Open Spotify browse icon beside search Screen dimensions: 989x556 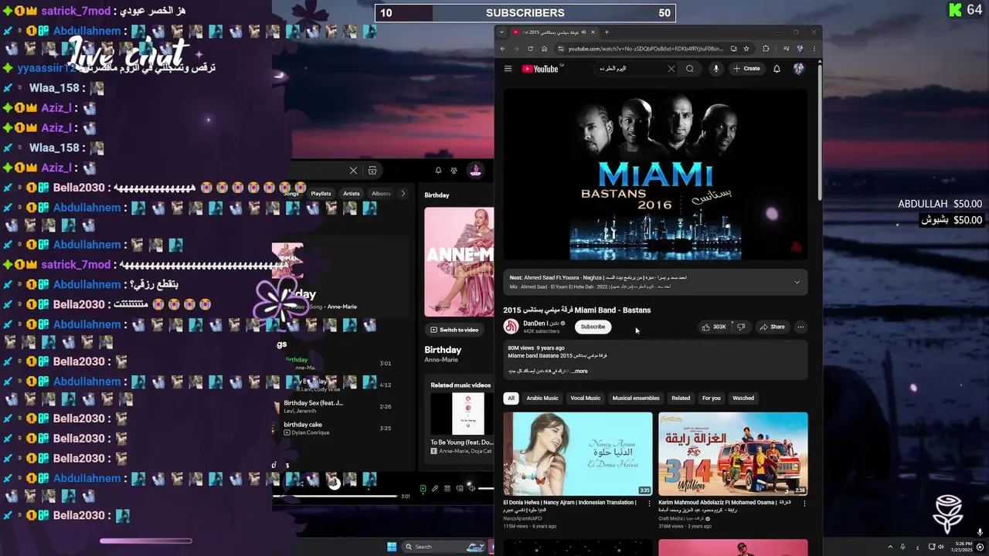372,171
